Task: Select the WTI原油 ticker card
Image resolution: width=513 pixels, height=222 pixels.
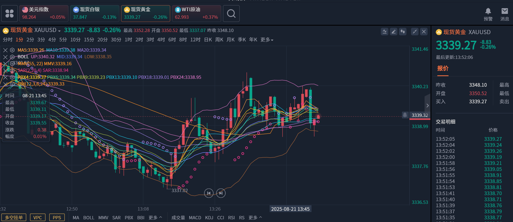Action: (196, 14)
